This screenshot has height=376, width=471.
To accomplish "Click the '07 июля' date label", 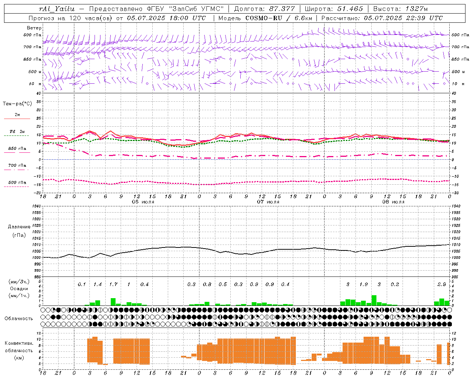I will (268, 202).
